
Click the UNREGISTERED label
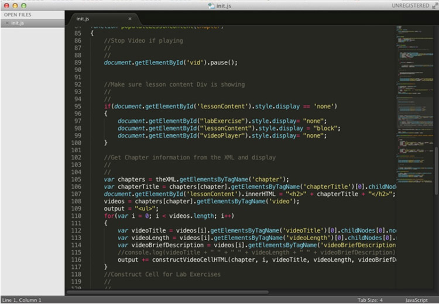pyautogui.click(x=410, y=6)
